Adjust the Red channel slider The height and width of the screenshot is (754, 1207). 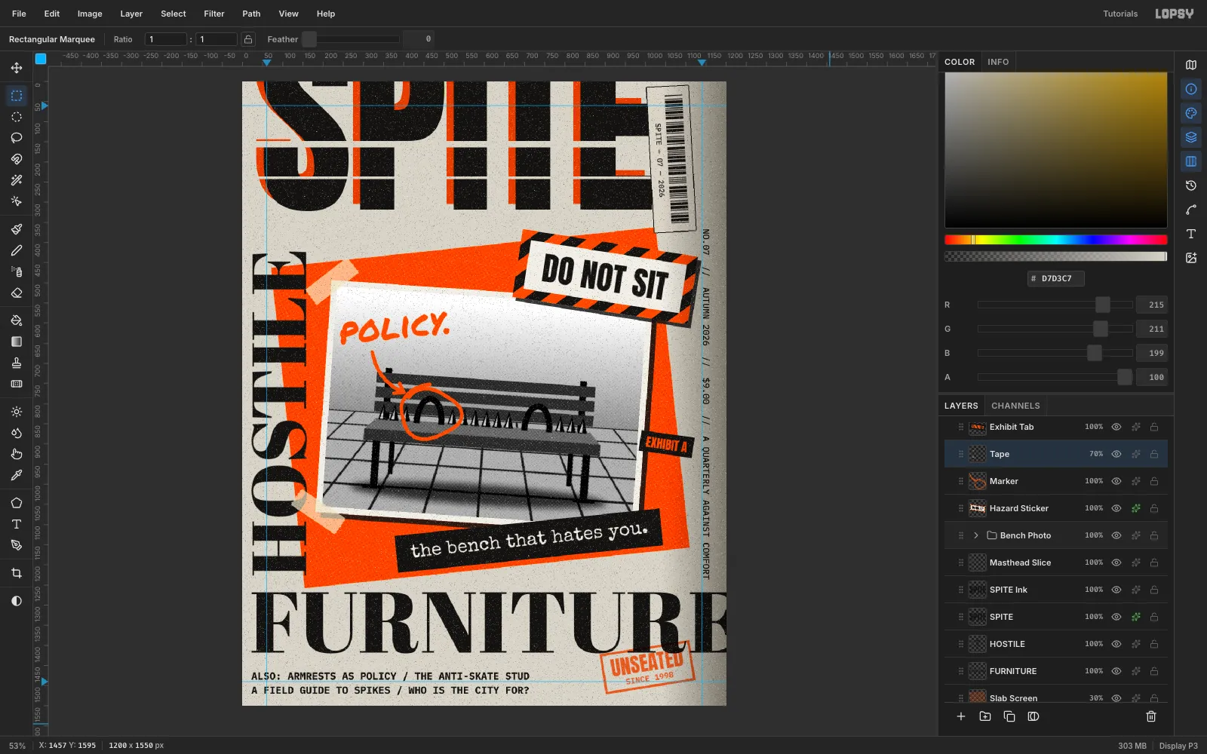pos(1055,305)
